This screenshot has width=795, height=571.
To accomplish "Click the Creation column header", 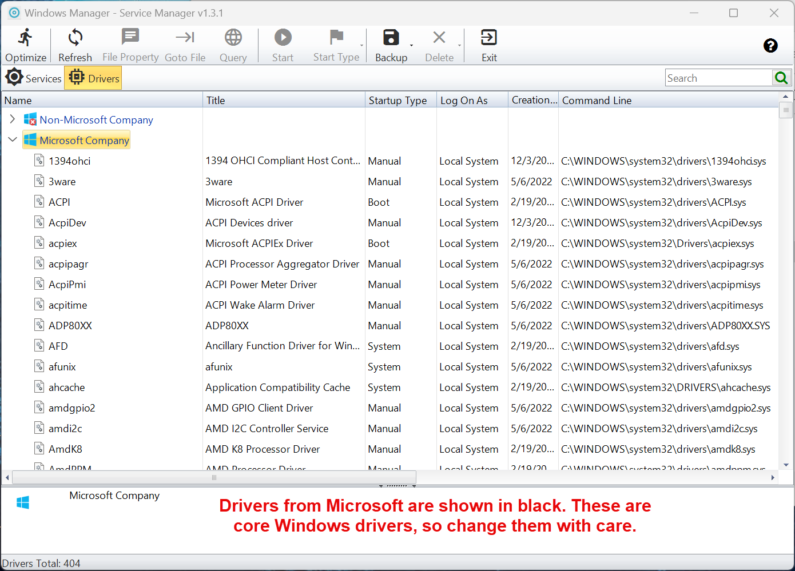I will coord(533,100).
